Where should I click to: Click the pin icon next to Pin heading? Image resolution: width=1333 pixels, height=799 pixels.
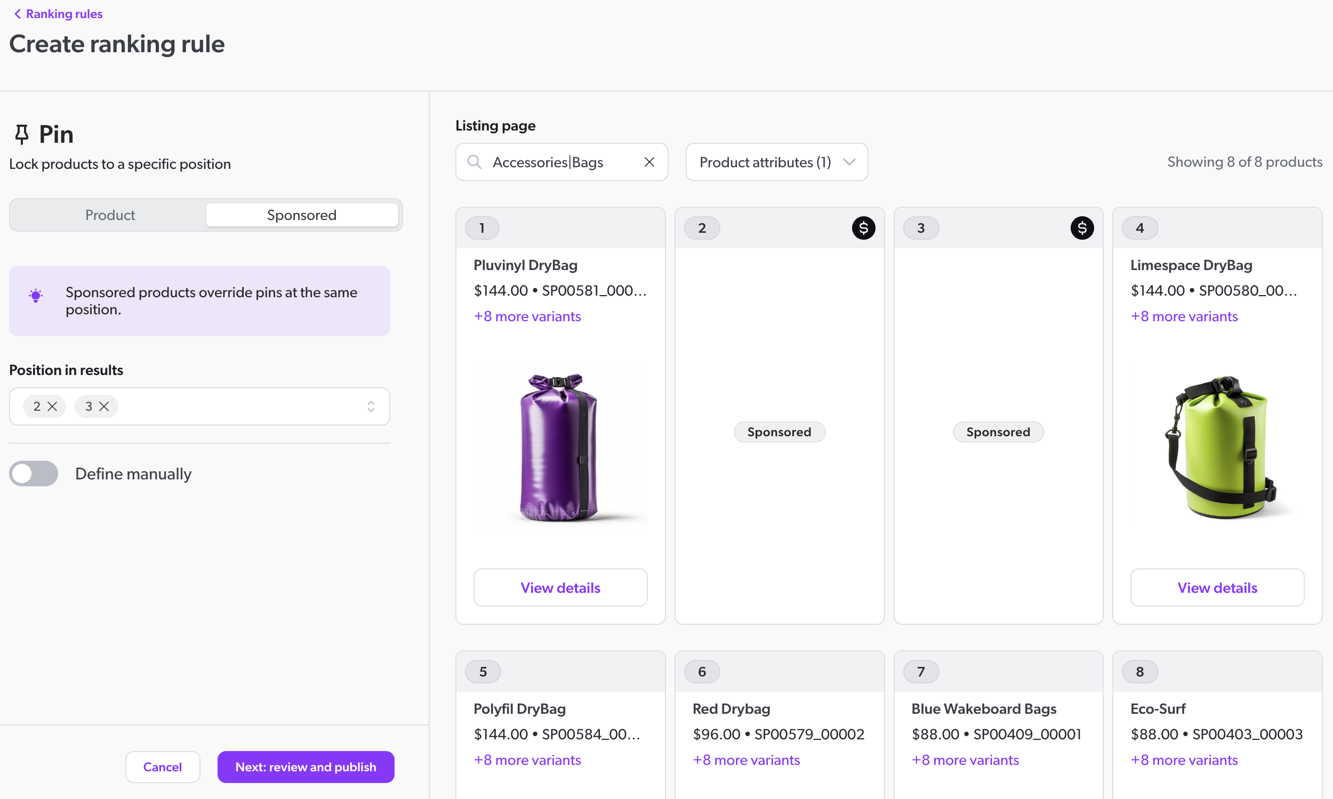21,134
